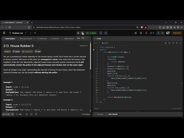Viewport: 184px width, 138px height.
Task: Share the problem with the share icon
Action: (31, 114)
